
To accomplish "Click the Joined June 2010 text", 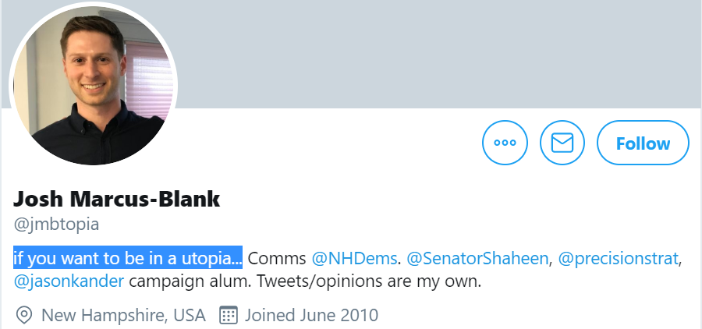I will point(311,315).
